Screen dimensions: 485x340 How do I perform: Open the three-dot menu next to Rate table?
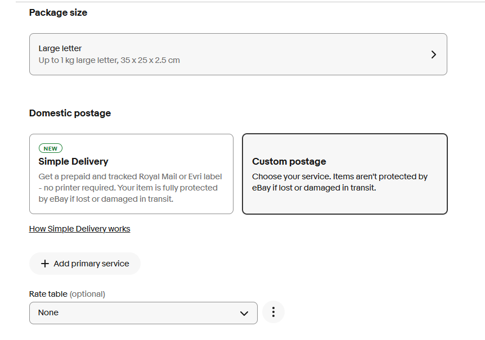[x=273, y=312]
